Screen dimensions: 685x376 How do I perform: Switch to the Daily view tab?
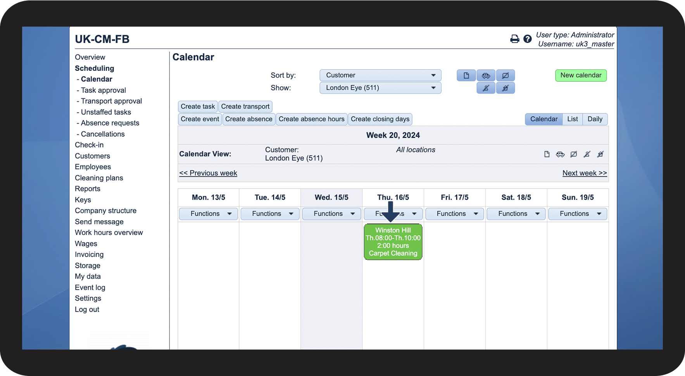click(x=595, y=119)
